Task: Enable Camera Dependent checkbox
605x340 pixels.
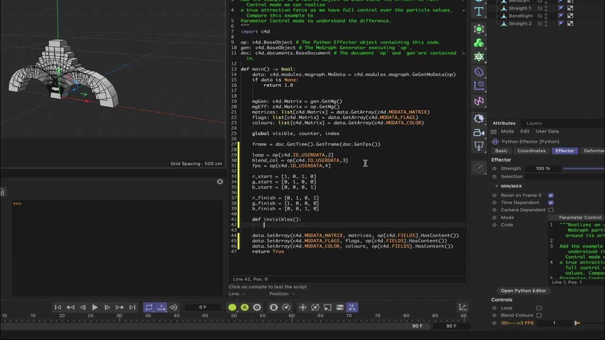Action: point(551,210)
